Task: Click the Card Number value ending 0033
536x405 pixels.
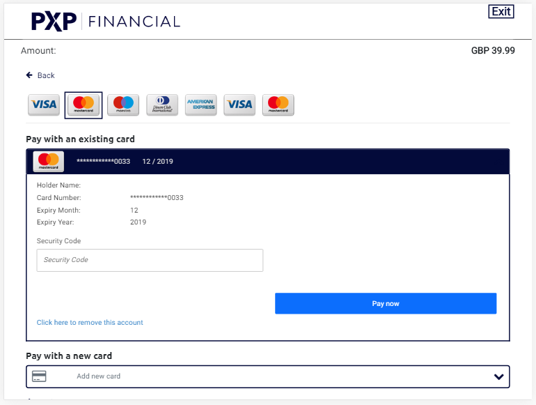Action: [157, 197]
